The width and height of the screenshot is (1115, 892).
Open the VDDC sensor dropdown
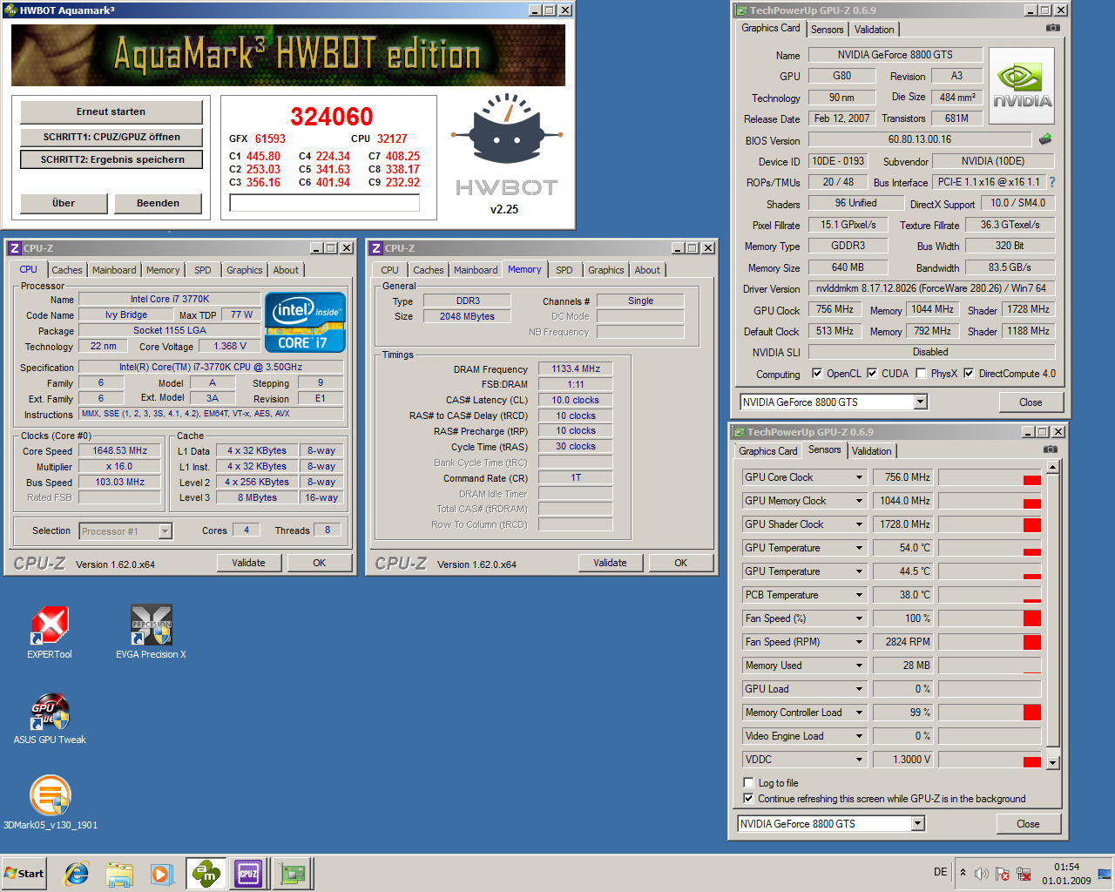[x=859, y=760]
